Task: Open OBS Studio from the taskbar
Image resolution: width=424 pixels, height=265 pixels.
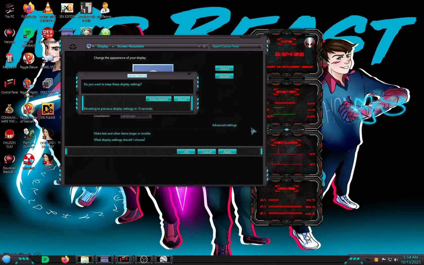Action: (x=144, y=259)
